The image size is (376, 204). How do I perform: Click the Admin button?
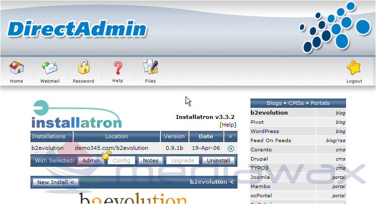[x=91, y=160]
